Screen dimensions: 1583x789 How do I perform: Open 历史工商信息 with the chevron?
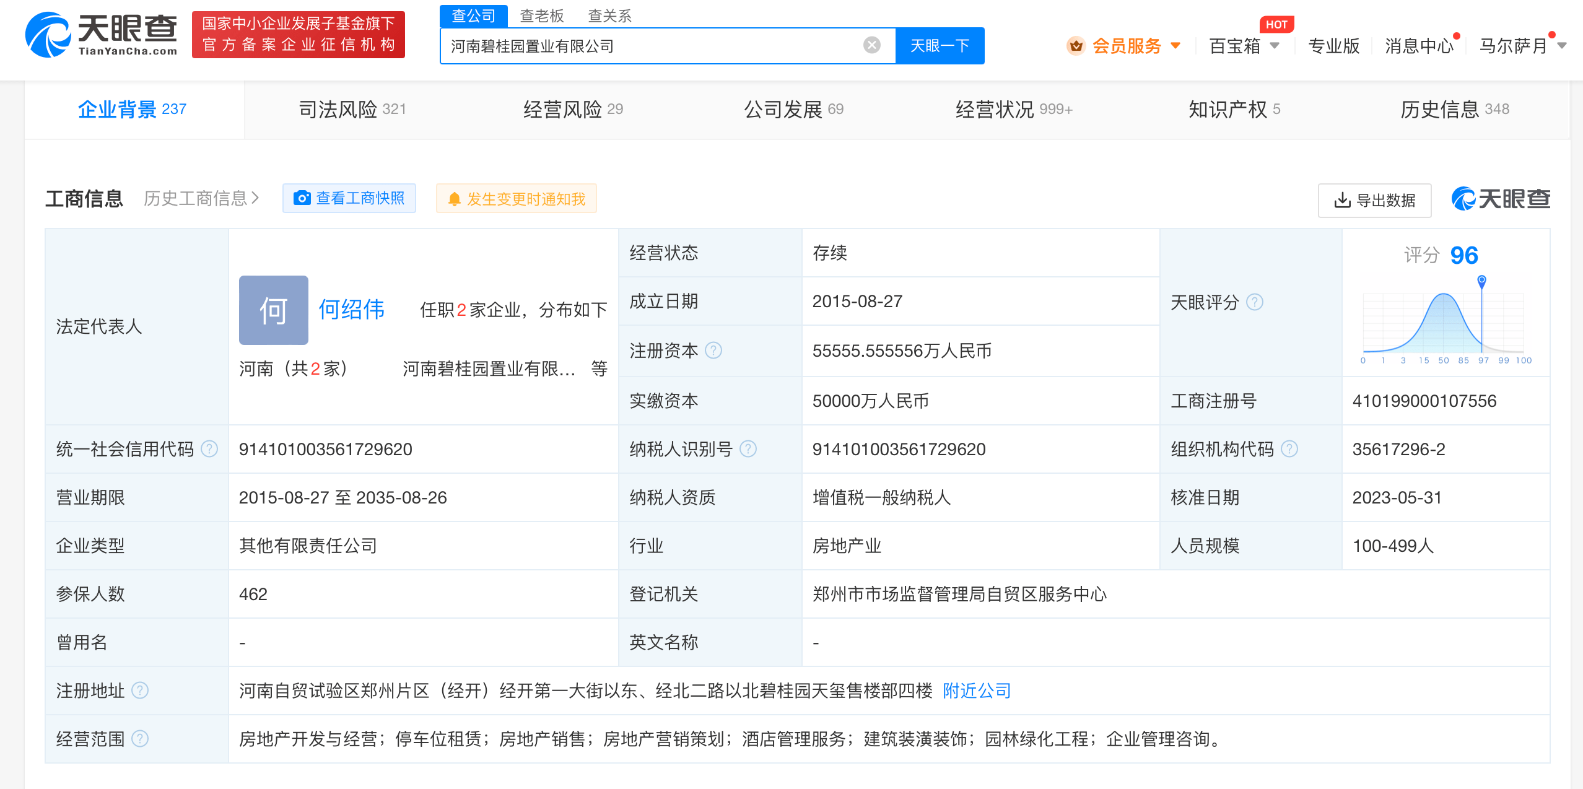201,198
